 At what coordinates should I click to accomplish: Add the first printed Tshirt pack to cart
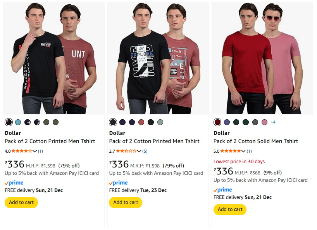pyautogui.click(x=21, y=202)
